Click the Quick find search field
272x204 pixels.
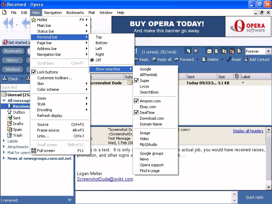tap(14, 87)
